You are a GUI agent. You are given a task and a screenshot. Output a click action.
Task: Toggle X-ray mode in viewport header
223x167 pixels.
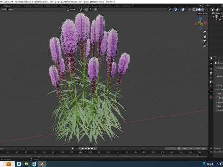point(190,10)
